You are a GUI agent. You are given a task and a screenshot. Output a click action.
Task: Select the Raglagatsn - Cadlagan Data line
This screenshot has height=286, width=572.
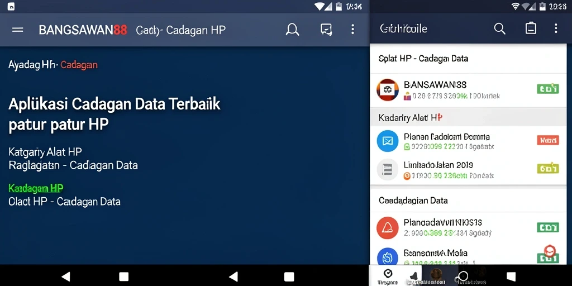[x=73, y=165]
